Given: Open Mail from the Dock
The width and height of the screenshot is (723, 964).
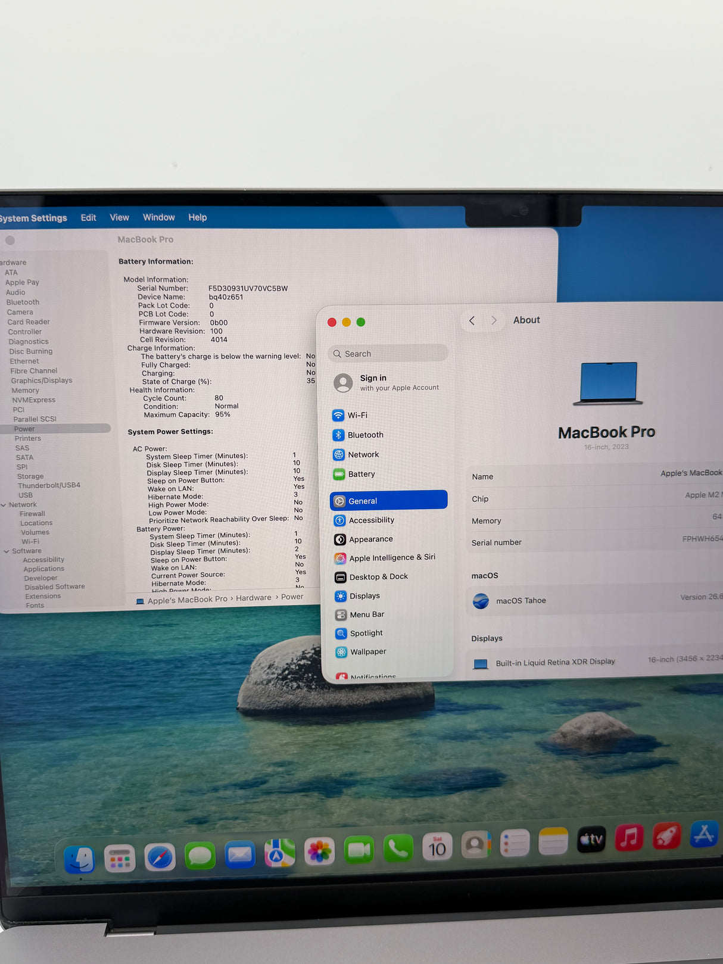Looking at the screenshot, I should 240,854.
